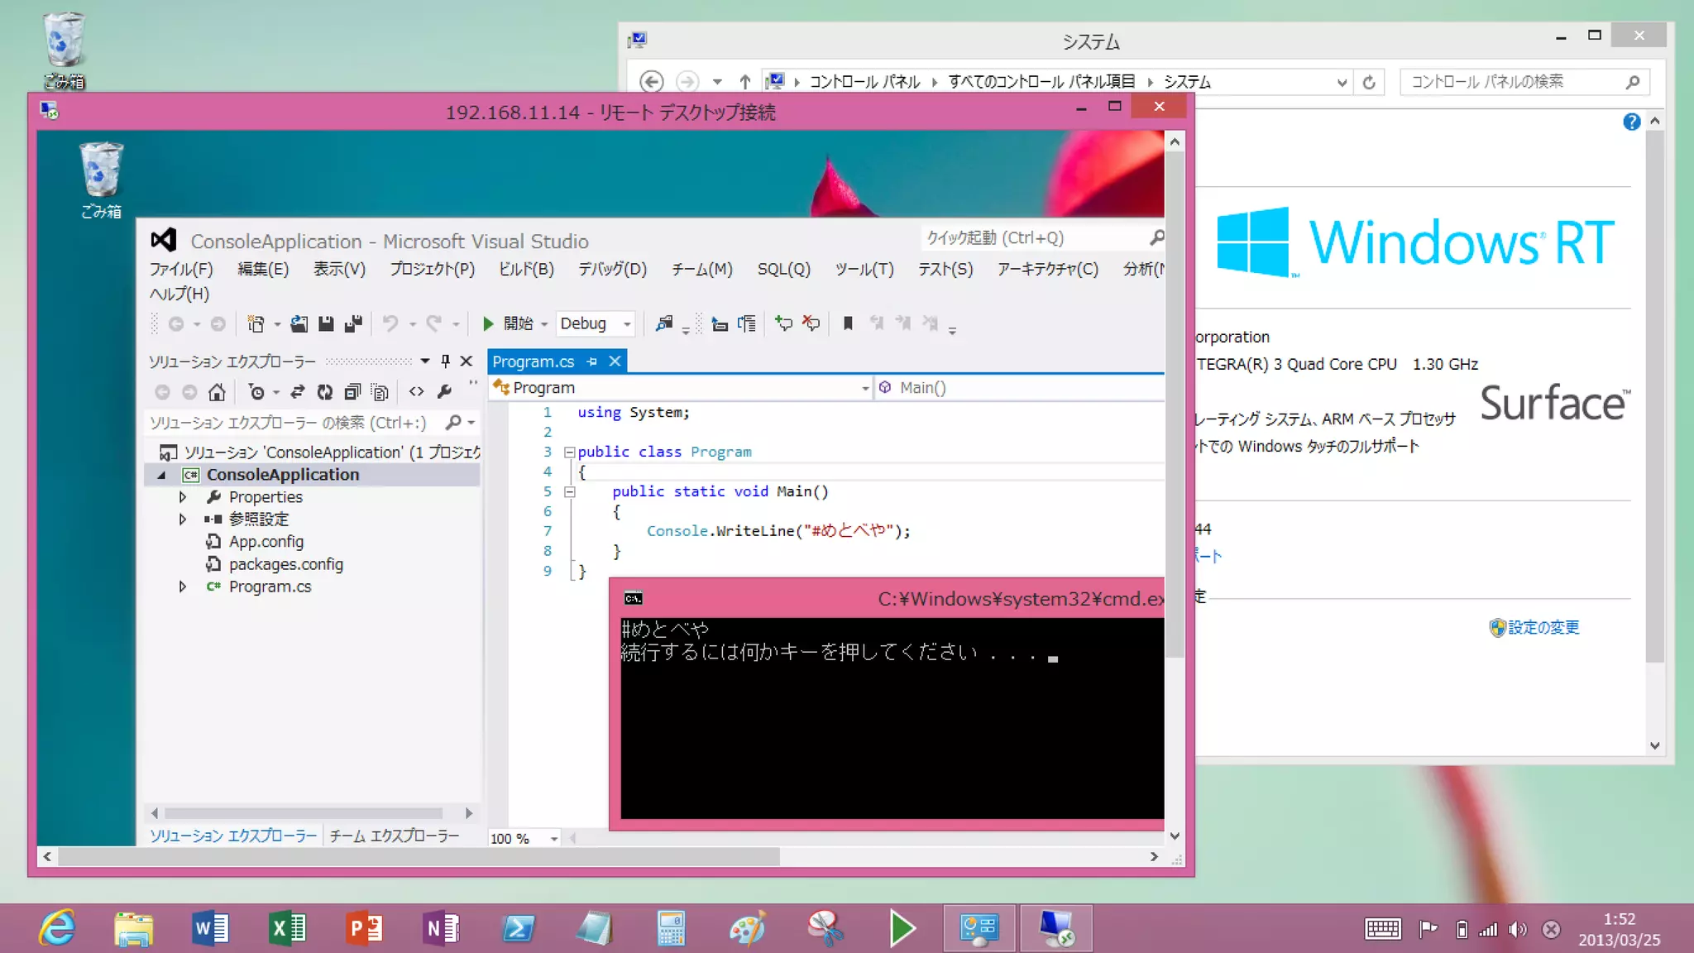Collapse the ConsoleApplication project node

162,475
